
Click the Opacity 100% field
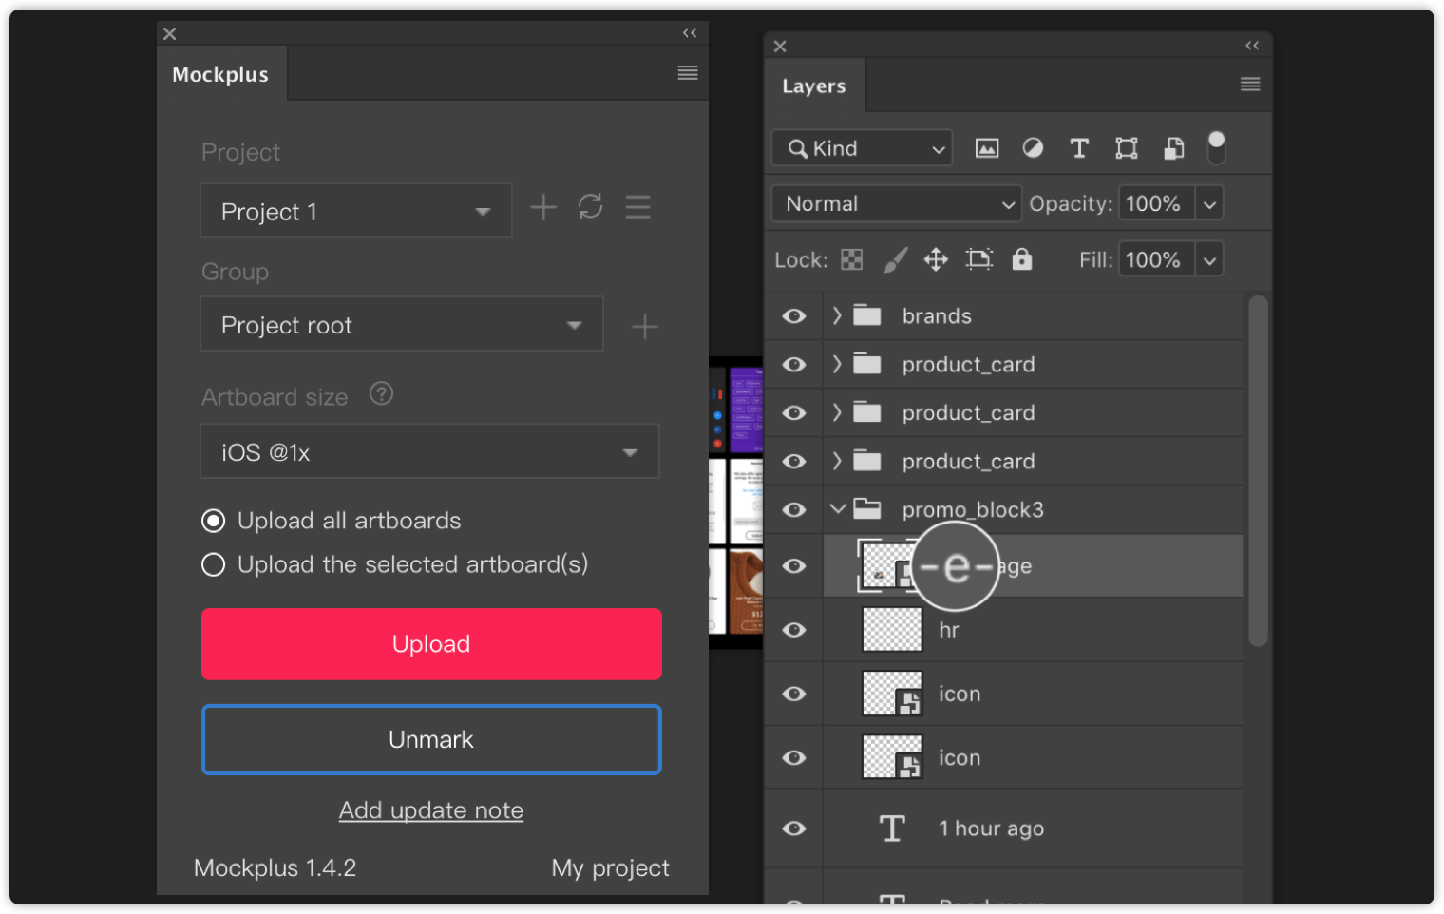tap(1157, 203)
